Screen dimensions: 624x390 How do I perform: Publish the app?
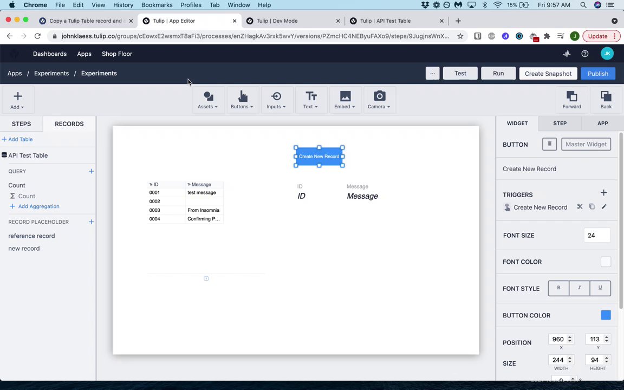click(x=598, y=73)
